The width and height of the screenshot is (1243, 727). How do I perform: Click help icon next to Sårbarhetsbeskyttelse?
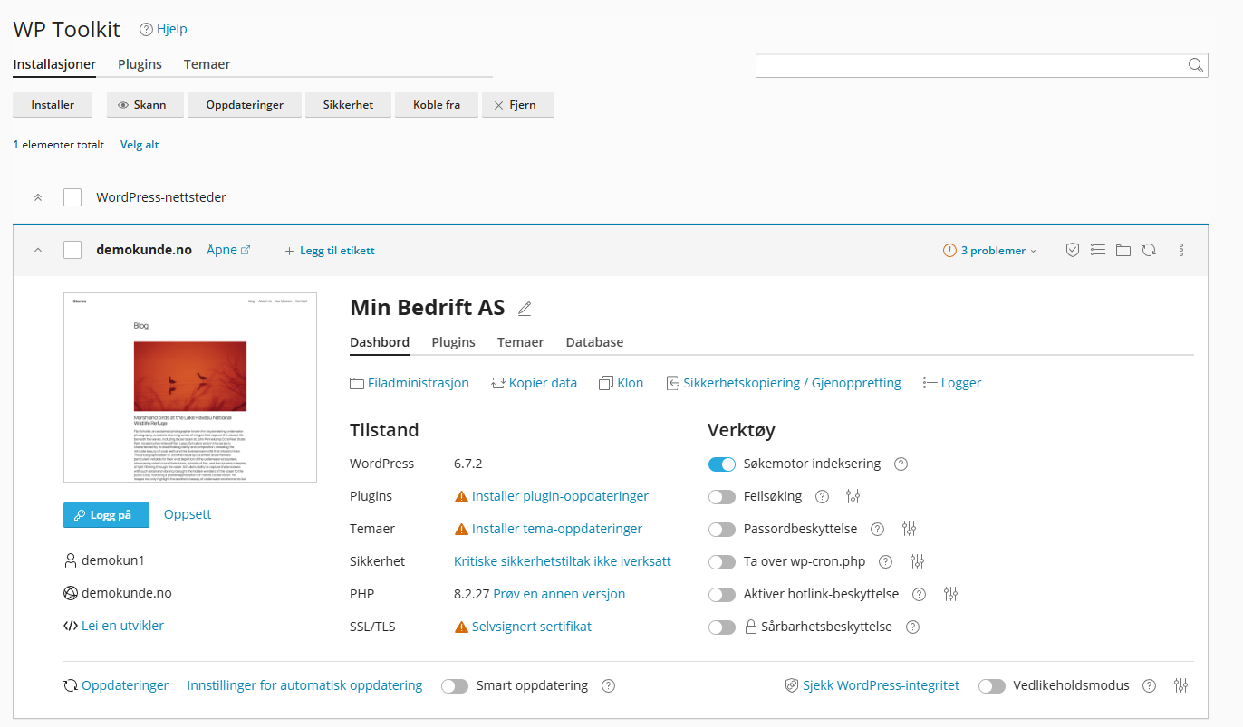click(x=912, y=627)
